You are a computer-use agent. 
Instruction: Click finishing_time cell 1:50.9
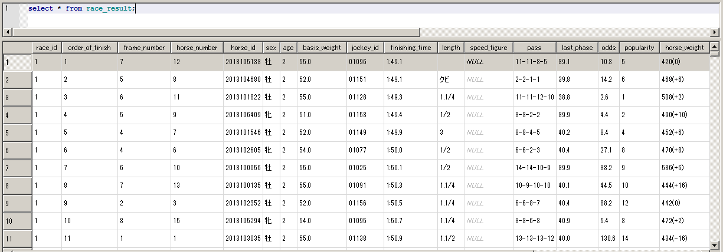coord(411,238)
